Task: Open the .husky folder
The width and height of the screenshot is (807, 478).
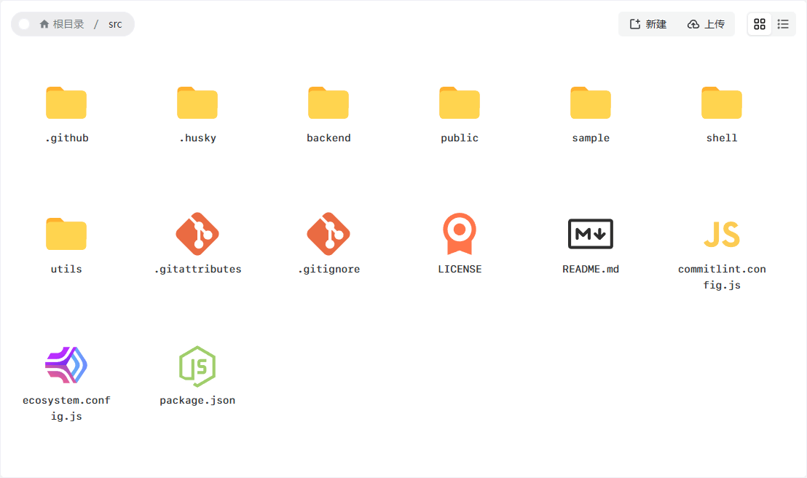Action: coord(197,103)
